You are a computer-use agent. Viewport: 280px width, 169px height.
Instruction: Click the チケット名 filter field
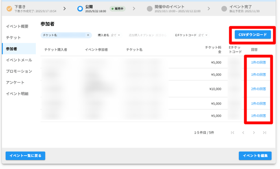tap(63, 35)
